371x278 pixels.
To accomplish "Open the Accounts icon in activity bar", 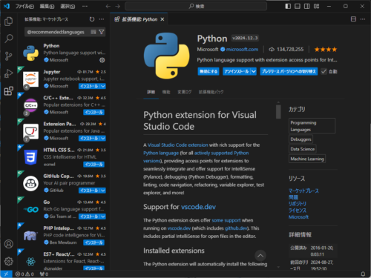I will click(x=9, y=244).
